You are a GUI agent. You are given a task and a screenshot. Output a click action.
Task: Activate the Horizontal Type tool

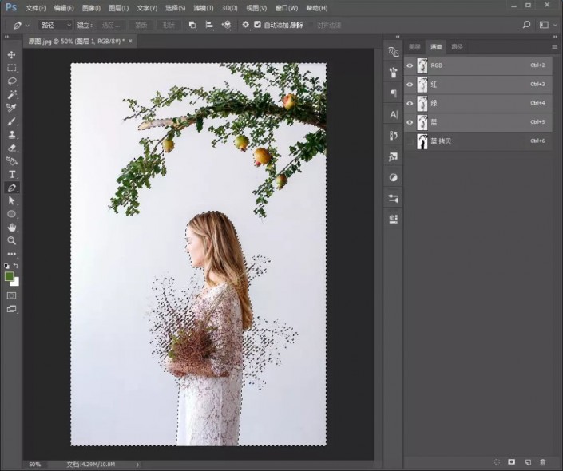[x=12, y=174]
